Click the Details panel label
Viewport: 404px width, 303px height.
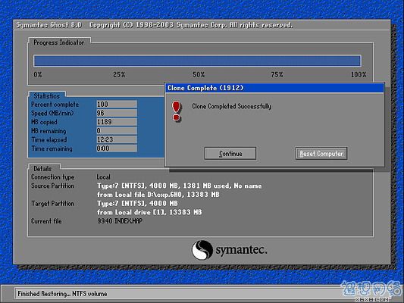42,169
